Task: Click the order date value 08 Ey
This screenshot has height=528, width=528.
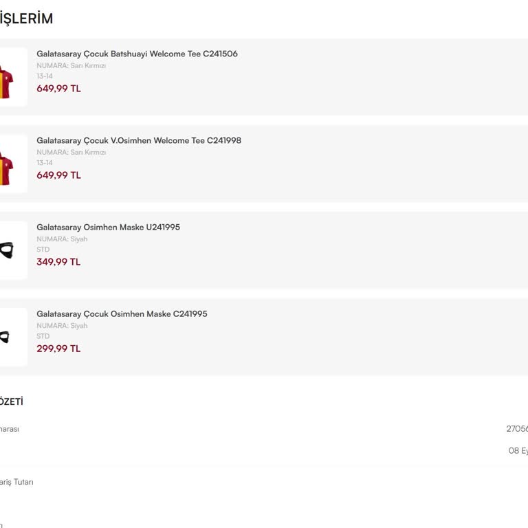Action: click(518, 451)
